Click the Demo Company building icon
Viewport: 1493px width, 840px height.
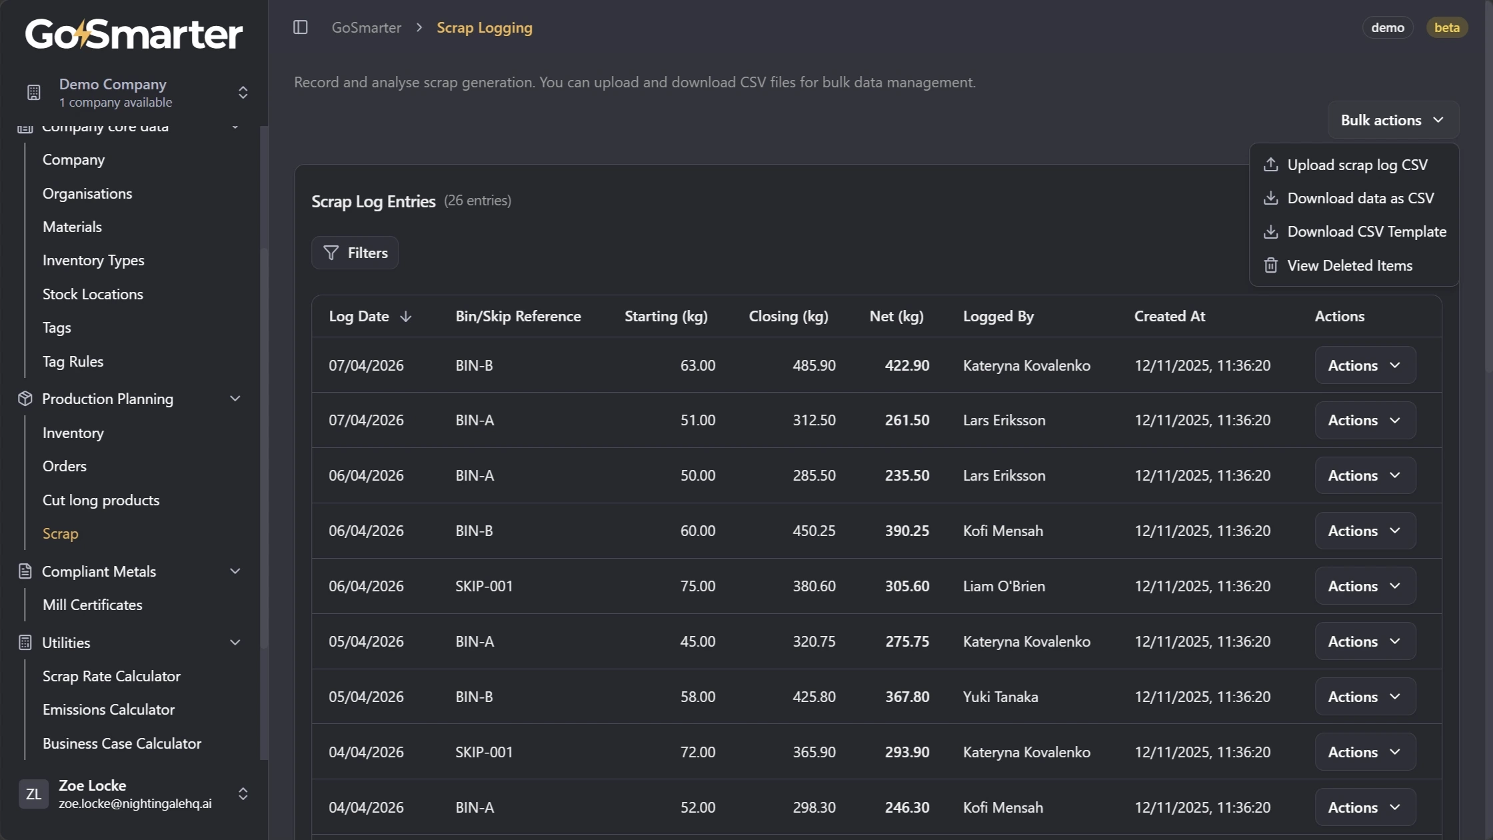tap(33, 92)
